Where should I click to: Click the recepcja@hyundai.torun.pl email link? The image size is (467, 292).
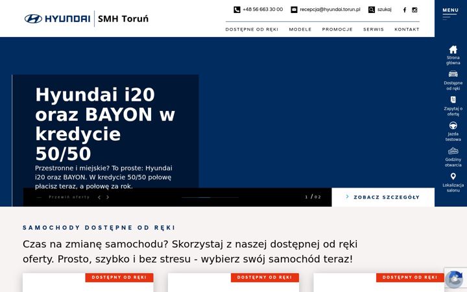330,10
